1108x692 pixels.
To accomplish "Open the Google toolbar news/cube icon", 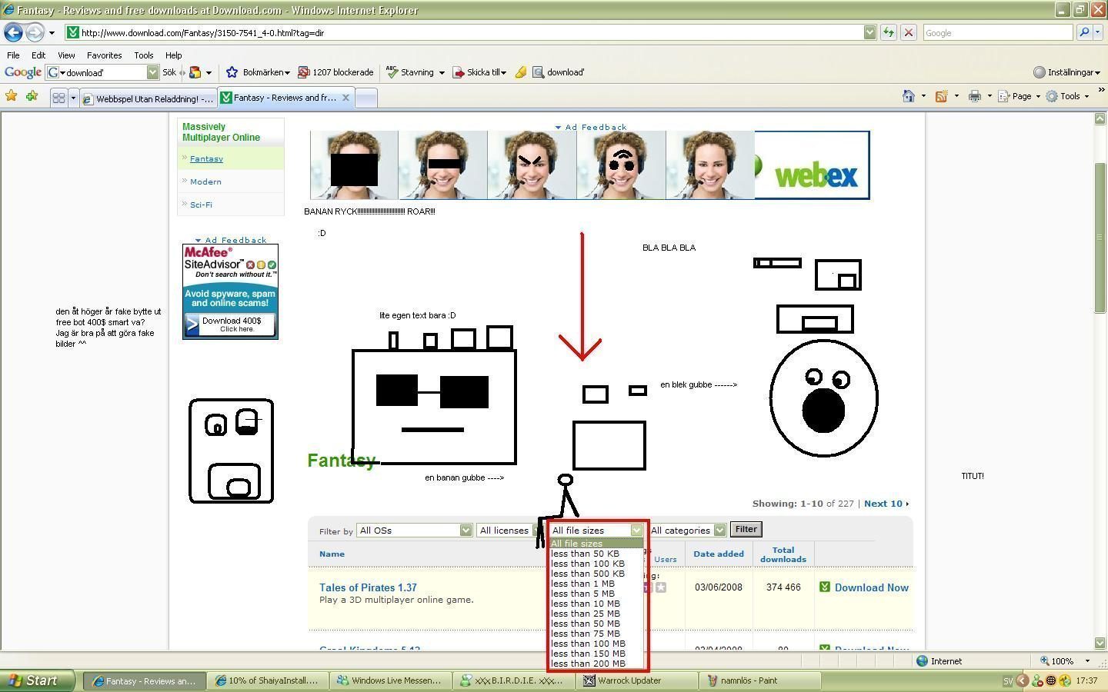I will pyautogui.click(x=195, y=72).
